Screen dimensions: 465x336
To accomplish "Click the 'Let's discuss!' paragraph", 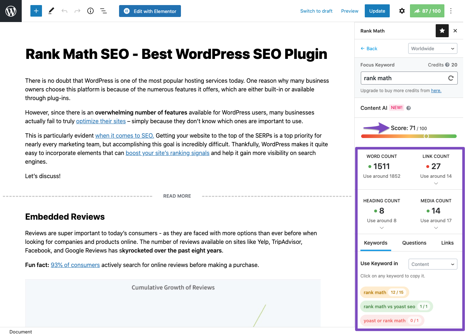I will tap(43, 176).
